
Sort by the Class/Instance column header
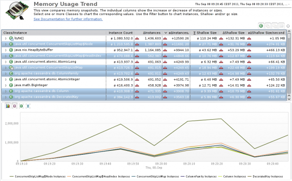54,33
